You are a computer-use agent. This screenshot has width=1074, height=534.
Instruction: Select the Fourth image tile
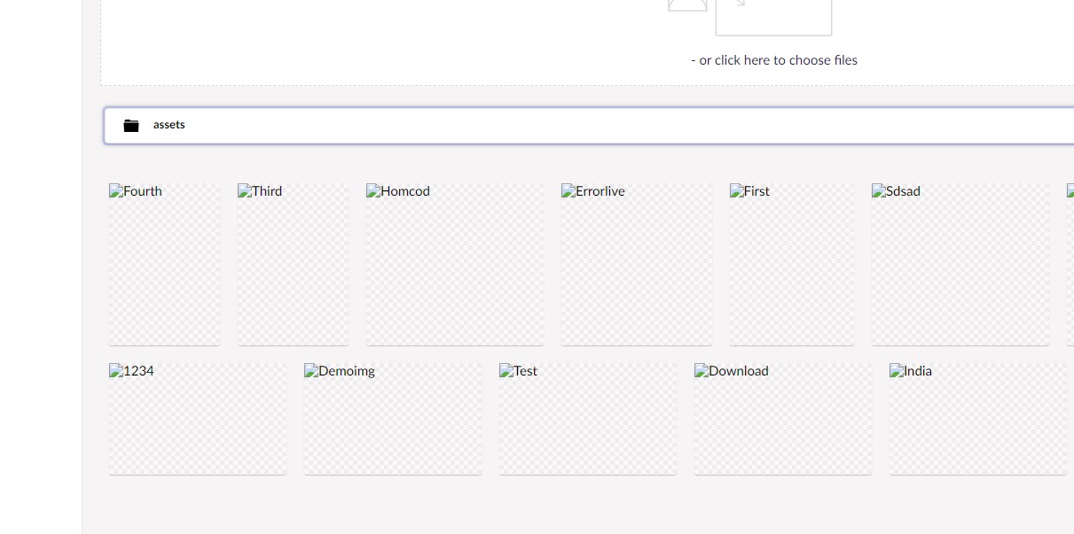(x=164, y=266)
